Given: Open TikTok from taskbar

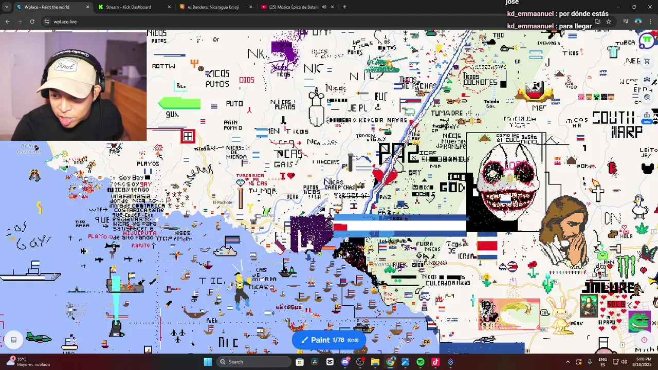Looking at the screenshot, I should pos(435,362).
